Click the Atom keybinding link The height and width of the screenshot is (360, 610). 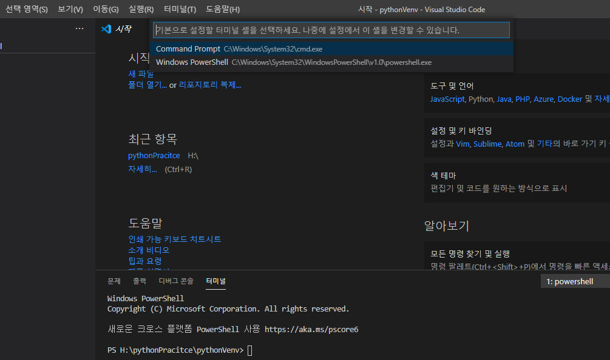tap(515, 144)
